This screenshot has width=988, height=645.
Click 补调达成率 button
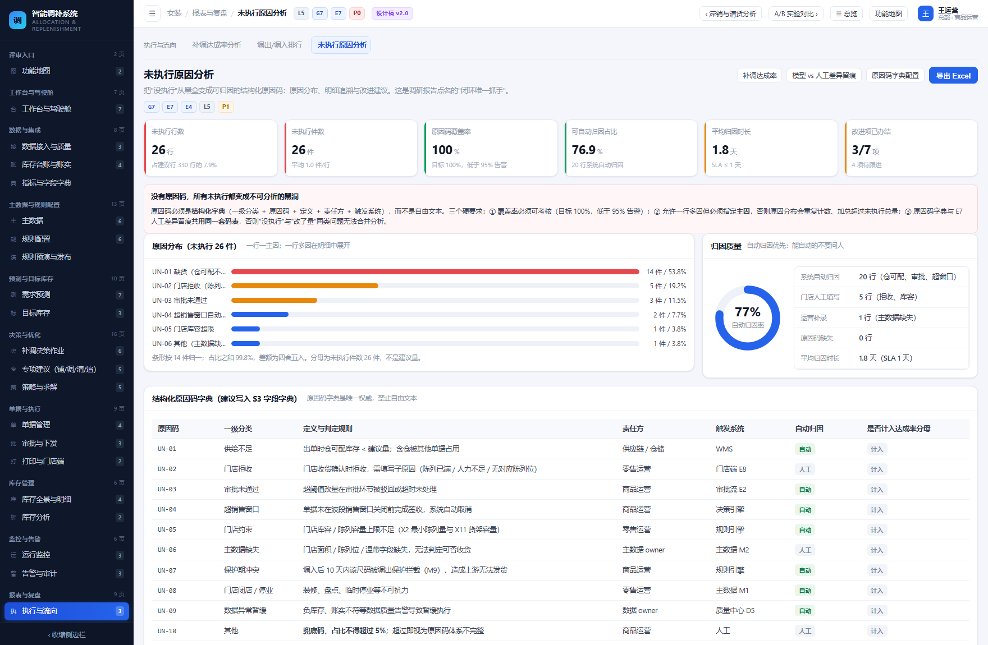pos(760,76)
